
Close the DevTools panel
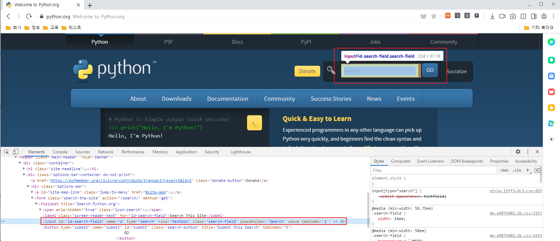pos(537,152)
